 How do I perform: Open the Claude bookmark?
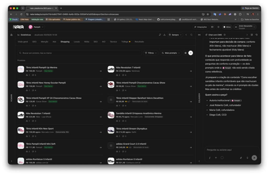(14, 19)
